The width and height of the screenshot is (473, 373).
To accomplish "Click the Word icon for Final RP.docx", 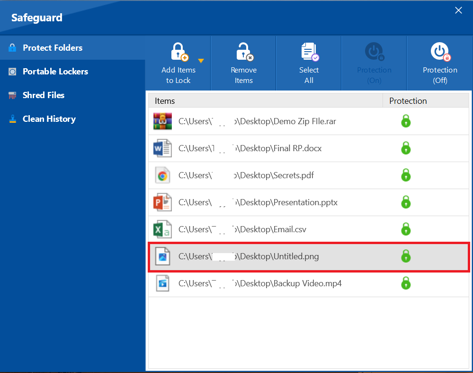I will 162,148.
